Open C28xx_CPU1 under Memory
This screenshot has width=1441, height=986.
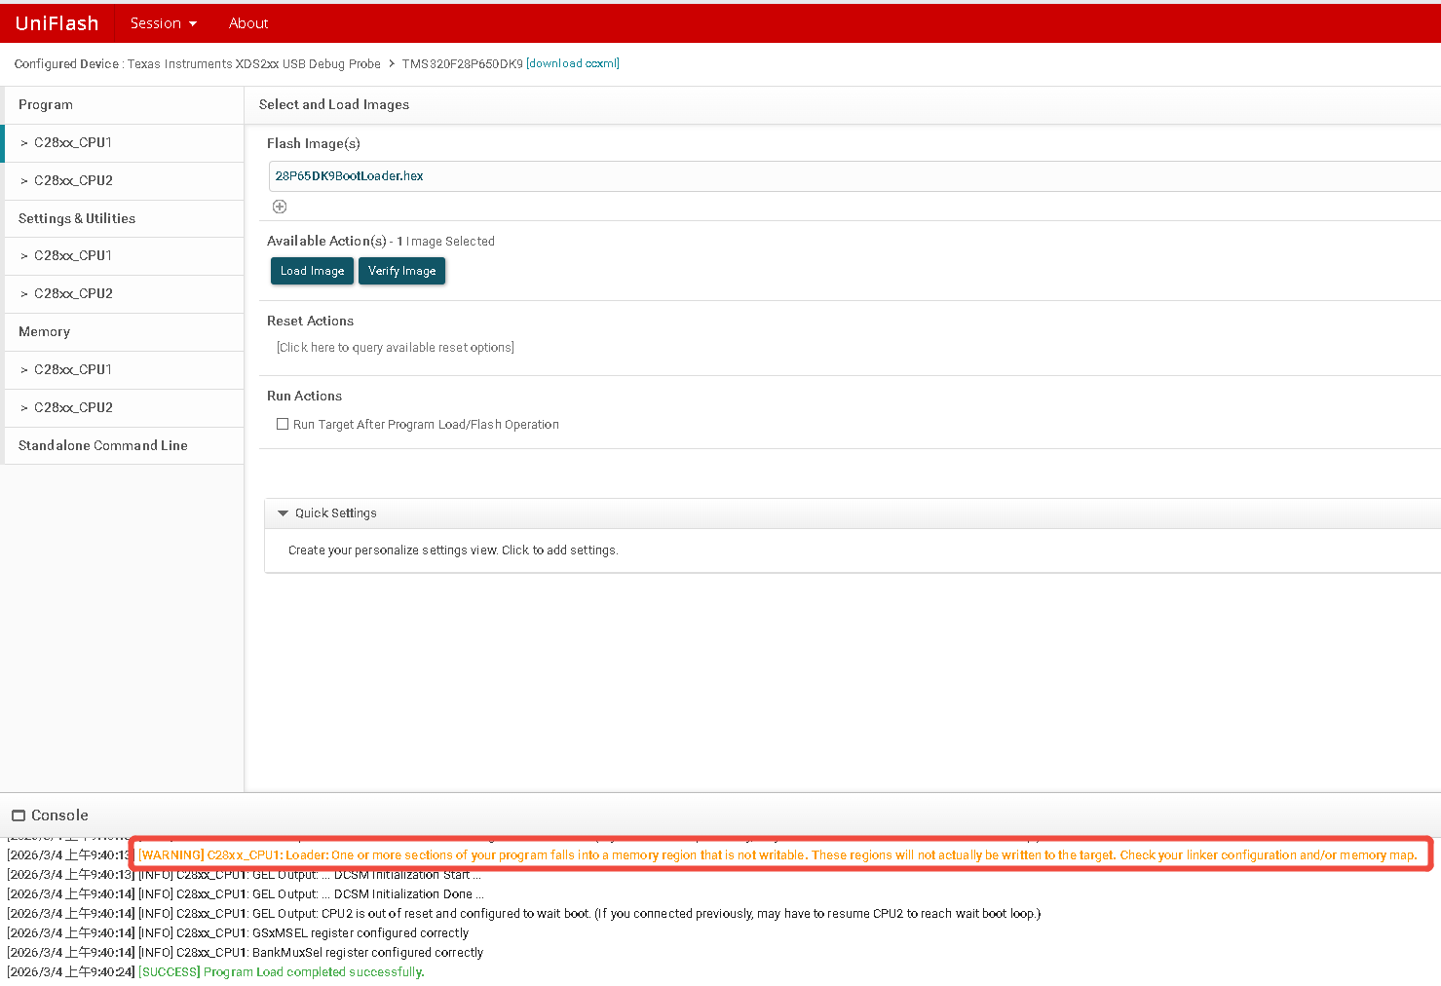[x=124, y=370]
